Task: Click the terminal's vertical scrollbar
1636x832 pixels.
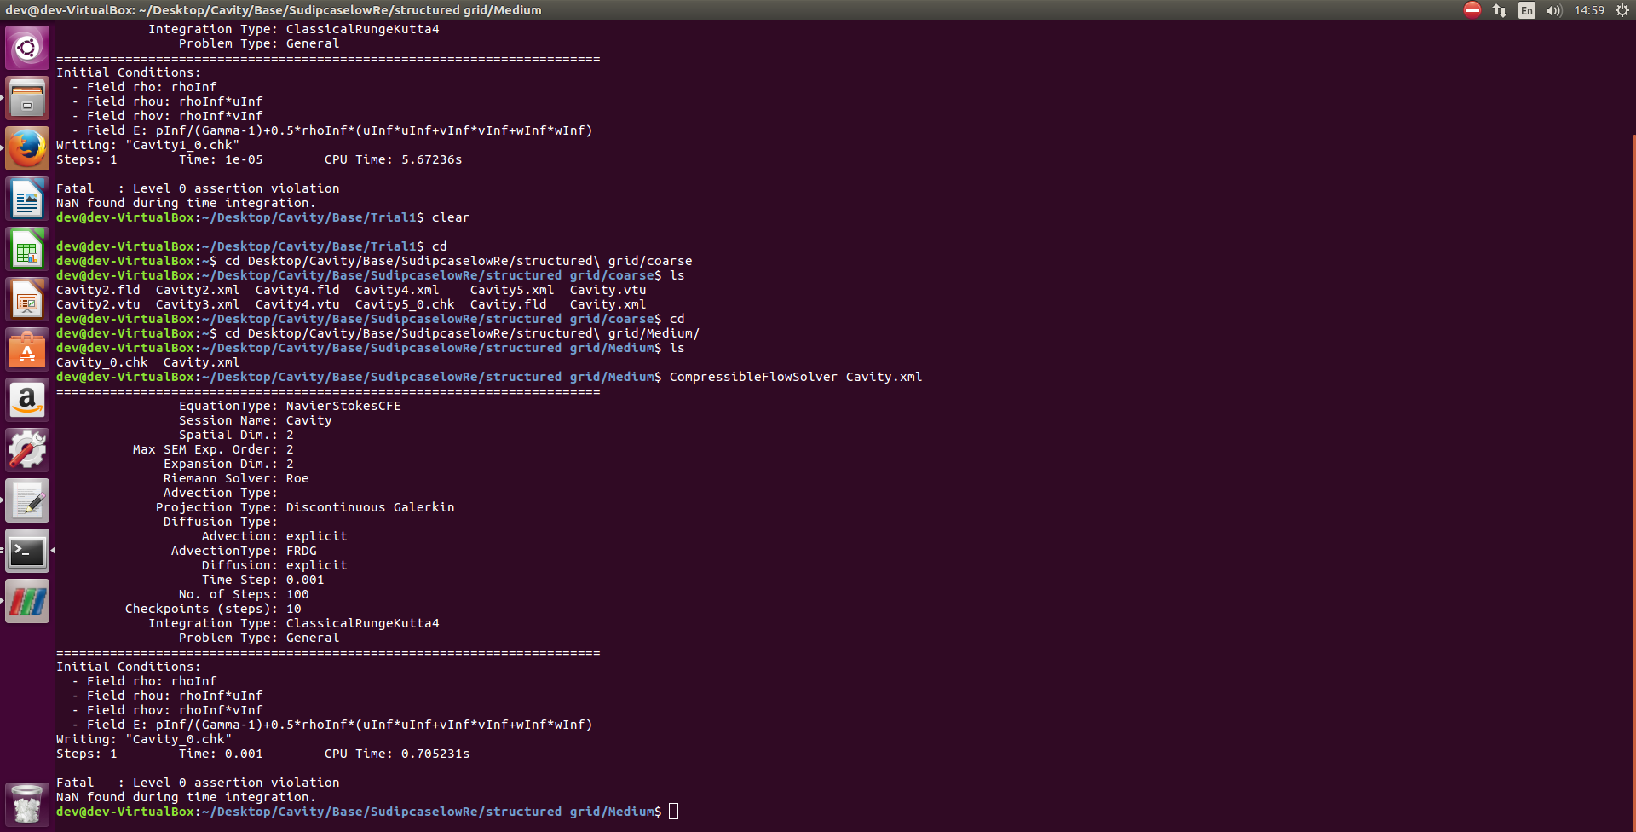Action: pos(1633,477)
